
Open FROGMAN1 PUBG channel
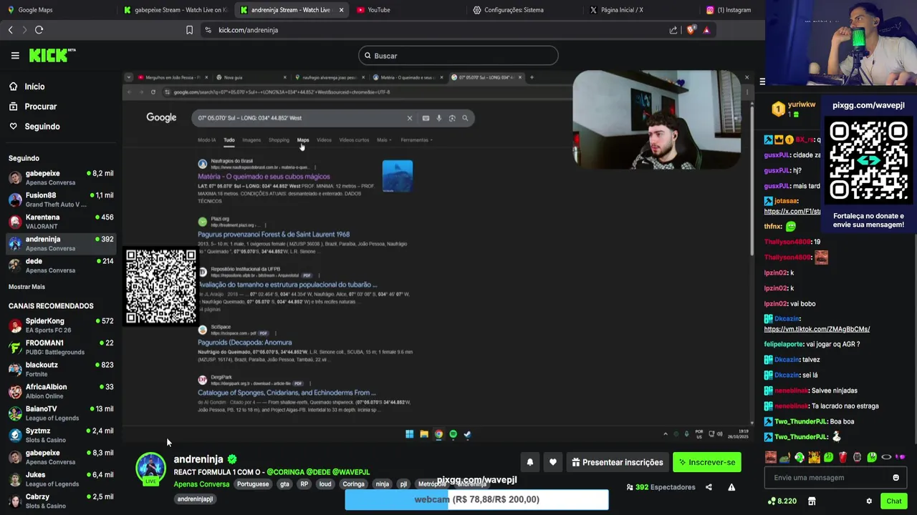[x=61, y=348]
